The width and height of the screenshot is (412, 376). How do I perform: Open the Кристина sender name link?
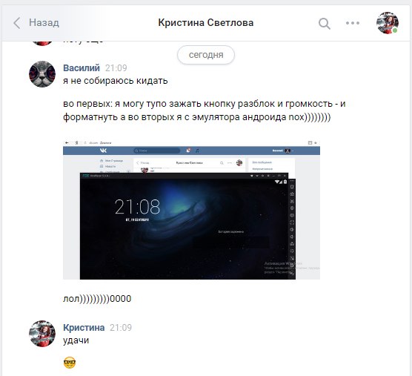tap(84, 327)
